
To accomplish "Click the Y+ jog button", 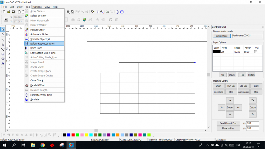I will coord(230,100).
